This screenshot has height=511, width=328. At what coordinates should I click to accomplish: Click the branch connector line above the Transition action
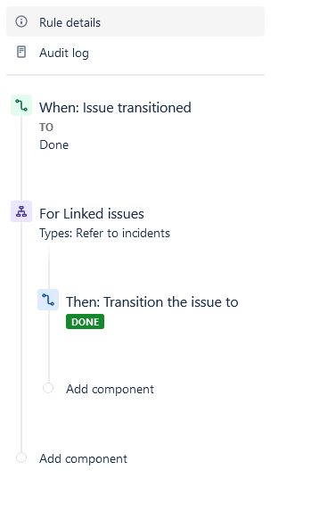49,268
